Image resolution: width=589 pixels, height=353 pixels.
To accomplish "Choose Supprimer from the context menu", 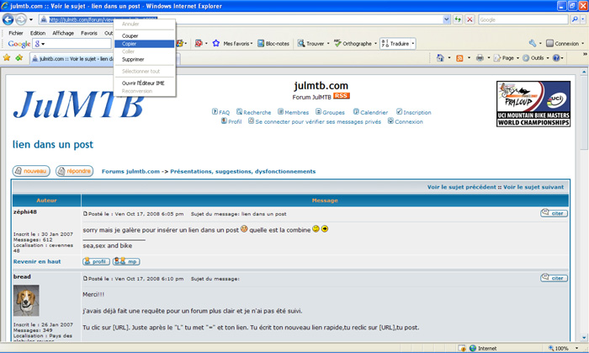I will coord(133,60).
